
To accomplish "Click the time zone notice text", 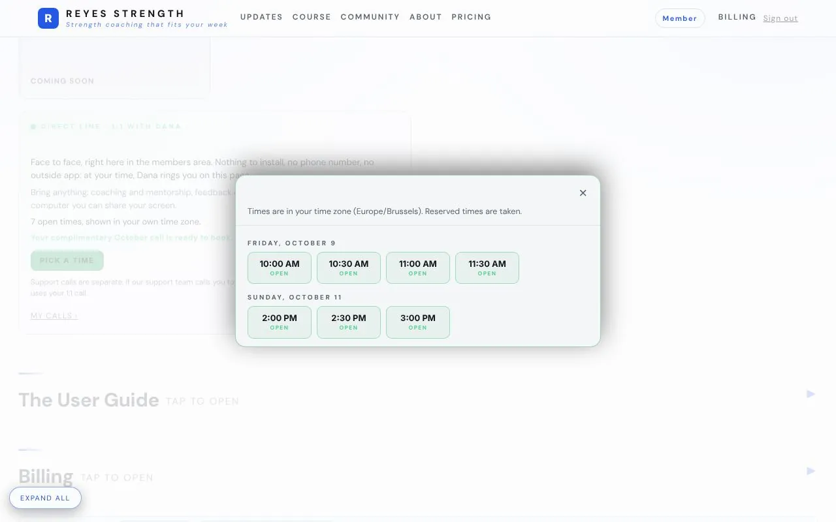I will tap(385, 211).
